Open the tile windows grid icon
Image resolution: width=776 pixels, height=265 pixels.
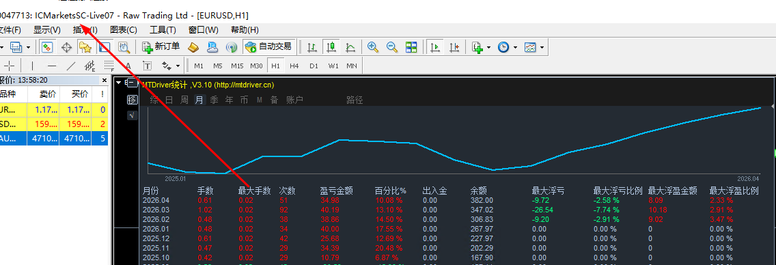click(411, 47)
